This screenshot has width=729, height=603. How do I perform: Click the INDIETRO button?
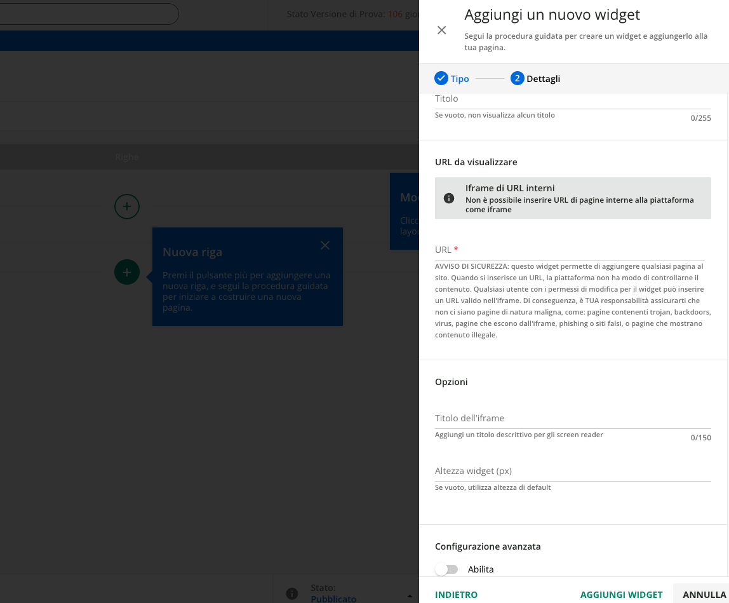point(456,595)
